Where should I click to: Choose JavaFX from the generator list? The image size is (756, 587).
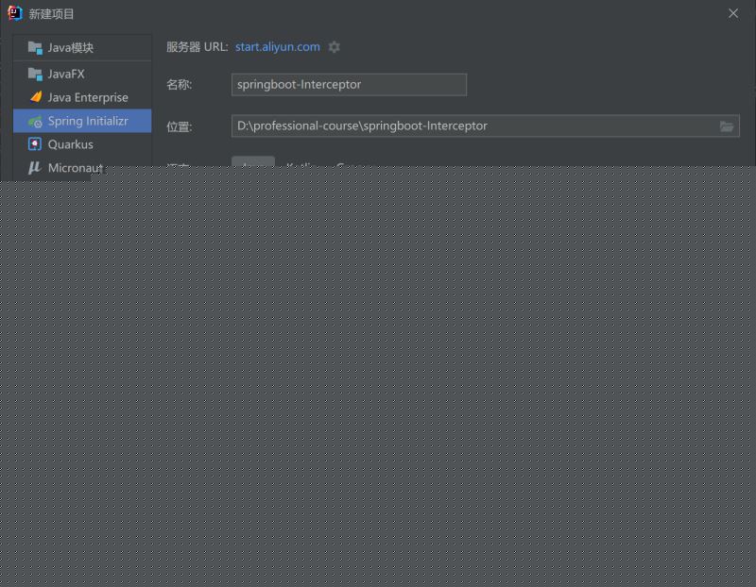point(66,74)
